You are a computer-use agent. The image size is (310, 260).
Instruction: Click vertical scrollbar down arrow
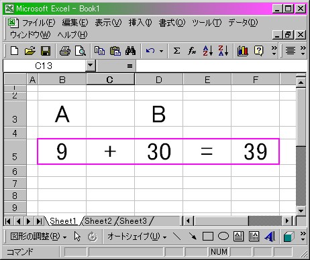click(x=301, y=211)
